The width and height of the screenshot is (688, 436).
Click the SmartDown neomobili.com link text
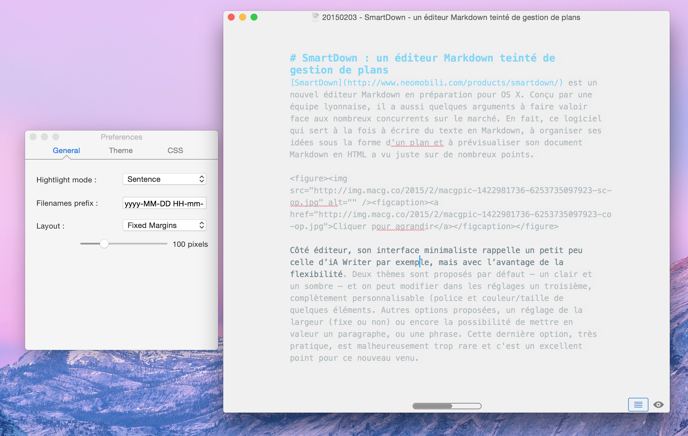tap(427, 83)
